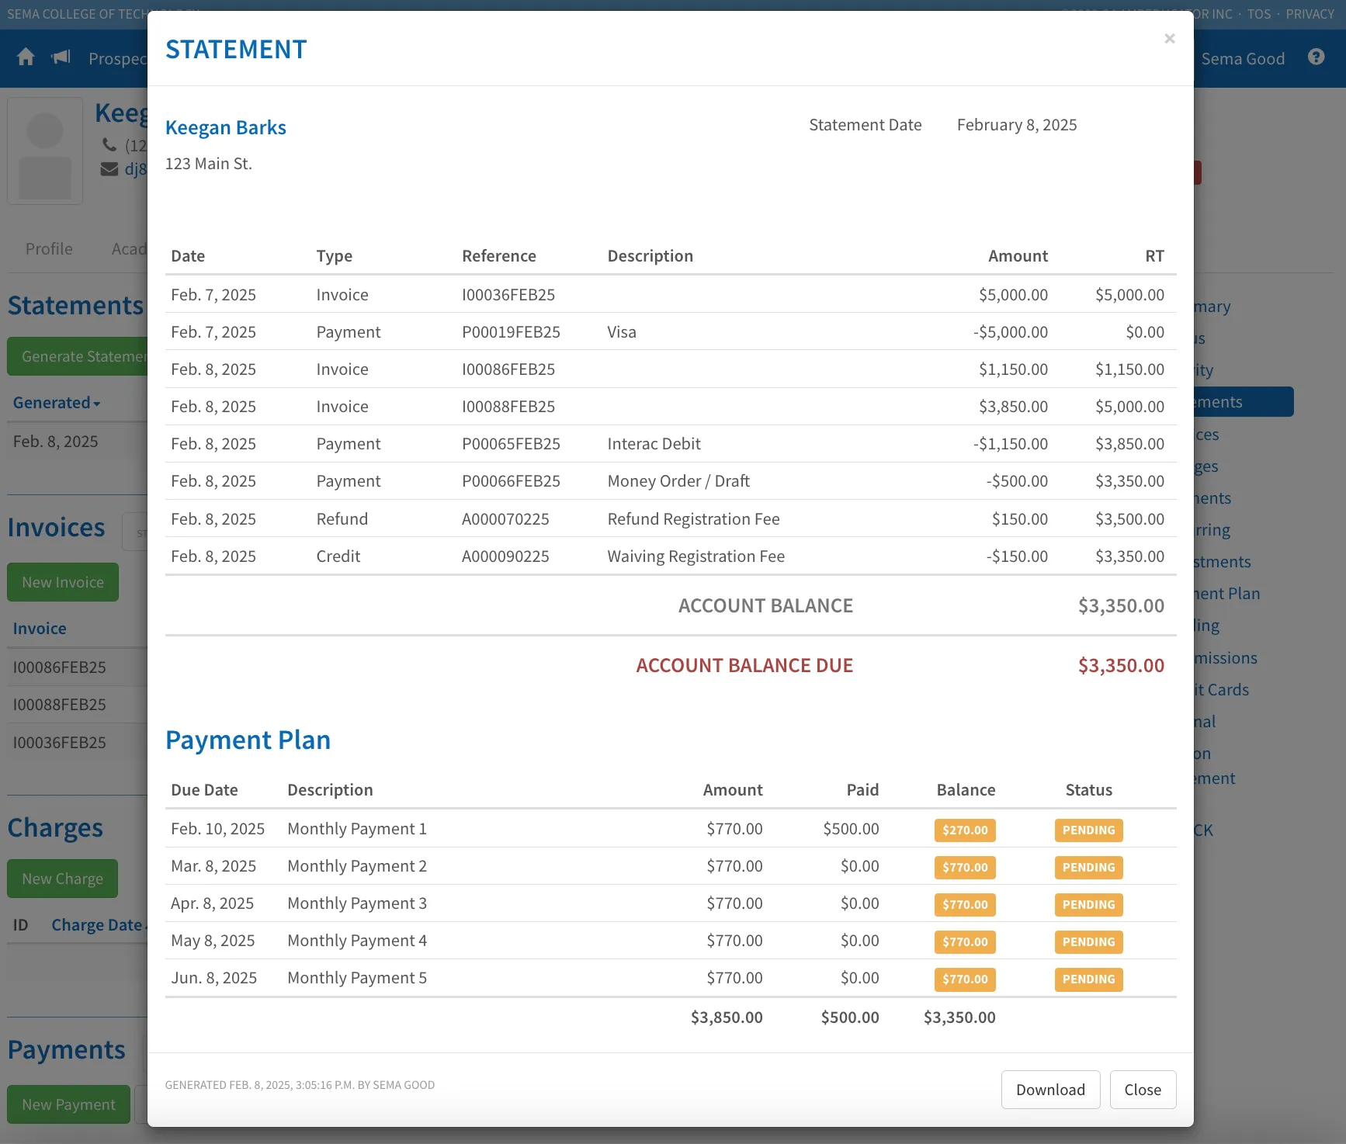Select the Statement Date value February 8, 2025
The height and width of the screenshot is (1144, 1346).
(1017, 125)
